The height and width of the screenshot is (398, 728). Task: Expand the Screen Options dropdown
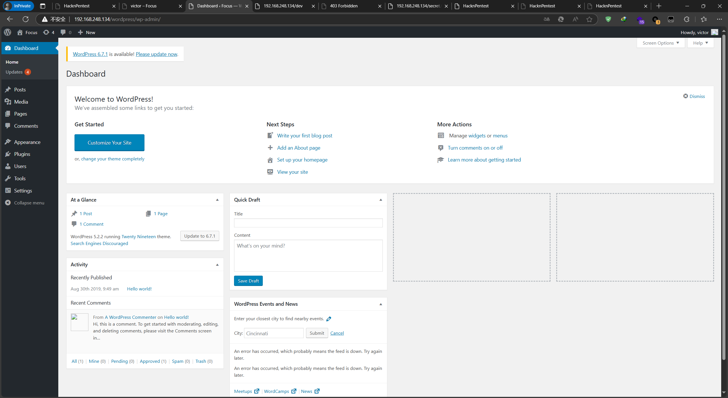[661, 43]
